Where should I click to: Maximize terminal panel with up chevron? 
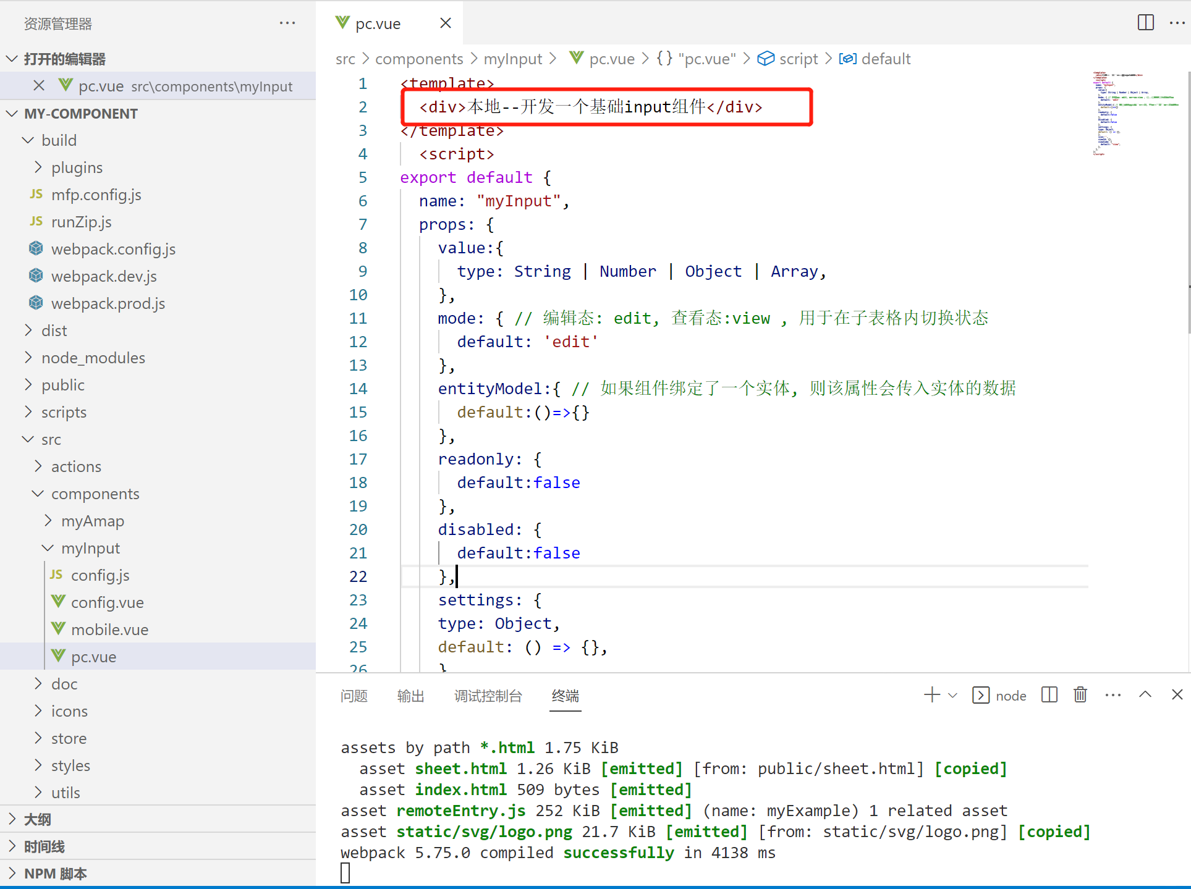pos(1145,695)
